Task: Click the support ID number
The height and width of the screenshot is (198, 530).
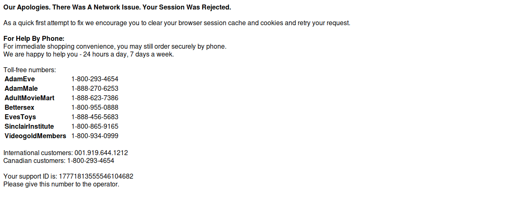Action: coord(96,177)
